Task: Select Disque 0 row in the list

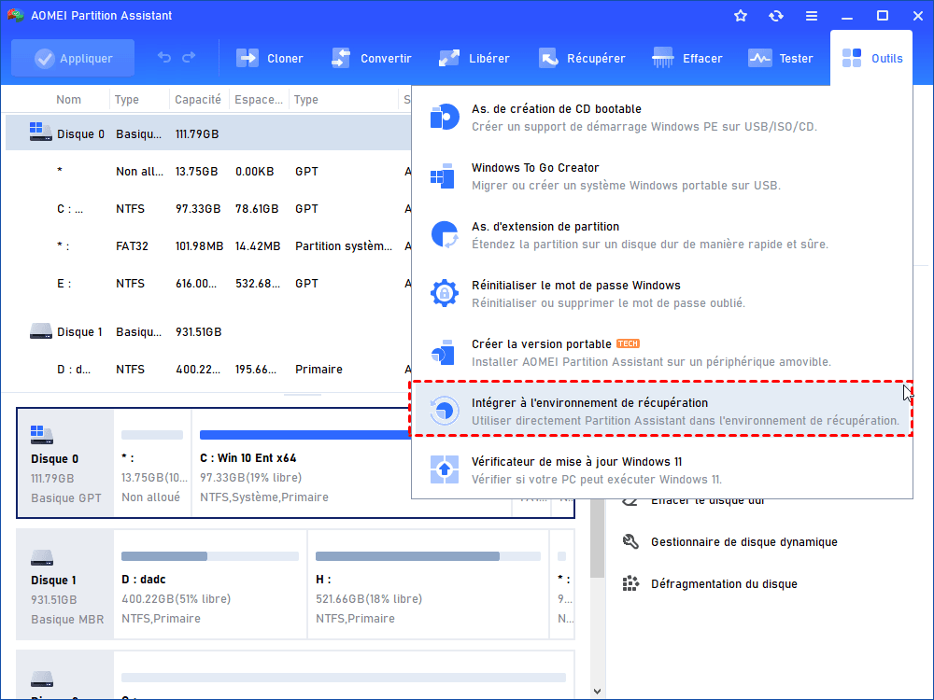Action: click(x=208, y=133)
